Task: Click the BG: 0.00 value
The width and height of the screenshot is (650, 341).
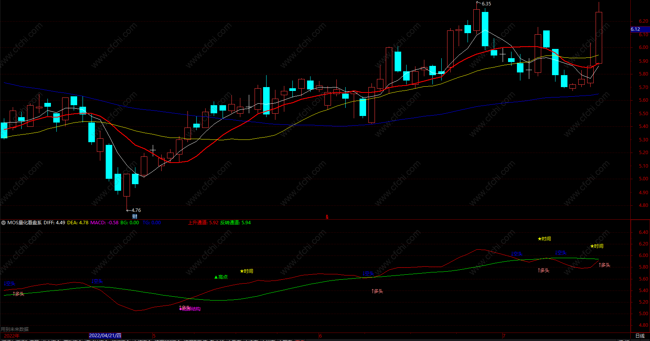Action: pos(130,223)
